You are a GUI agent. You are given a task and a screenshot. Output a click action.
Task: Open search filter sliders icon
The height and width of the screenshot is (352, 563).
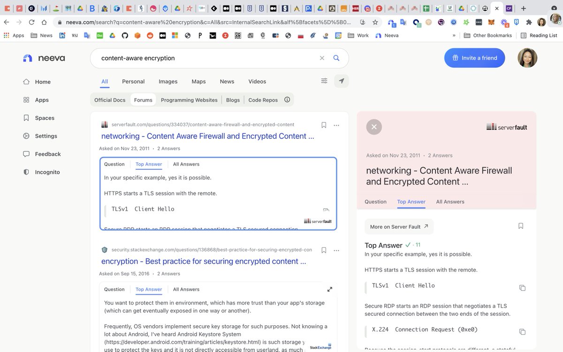click(324, 81)
